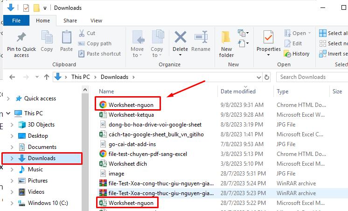The width and height of the screenshot is (348, 211).
Task: Click the History button
Action: coord(297,54)
